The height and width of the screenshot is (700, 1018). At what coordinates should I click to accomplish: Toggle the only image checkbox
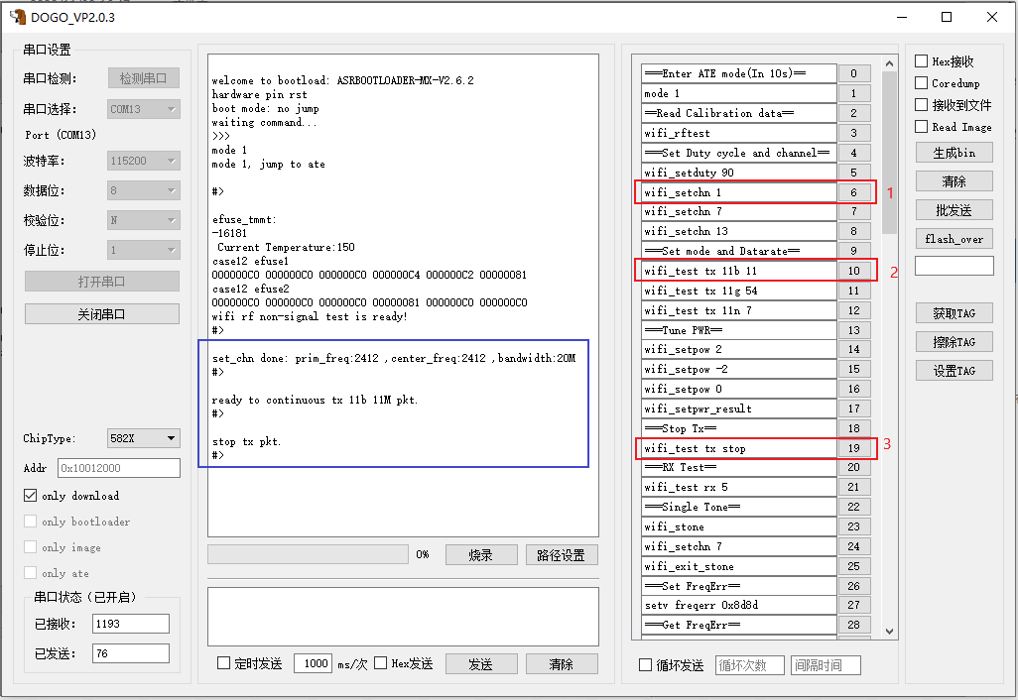[30, 547]
